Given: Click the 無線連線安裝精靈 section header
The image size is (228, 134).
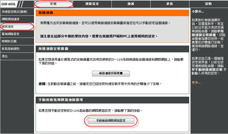Looking at the screenshot, I should [x=53, y=49].
